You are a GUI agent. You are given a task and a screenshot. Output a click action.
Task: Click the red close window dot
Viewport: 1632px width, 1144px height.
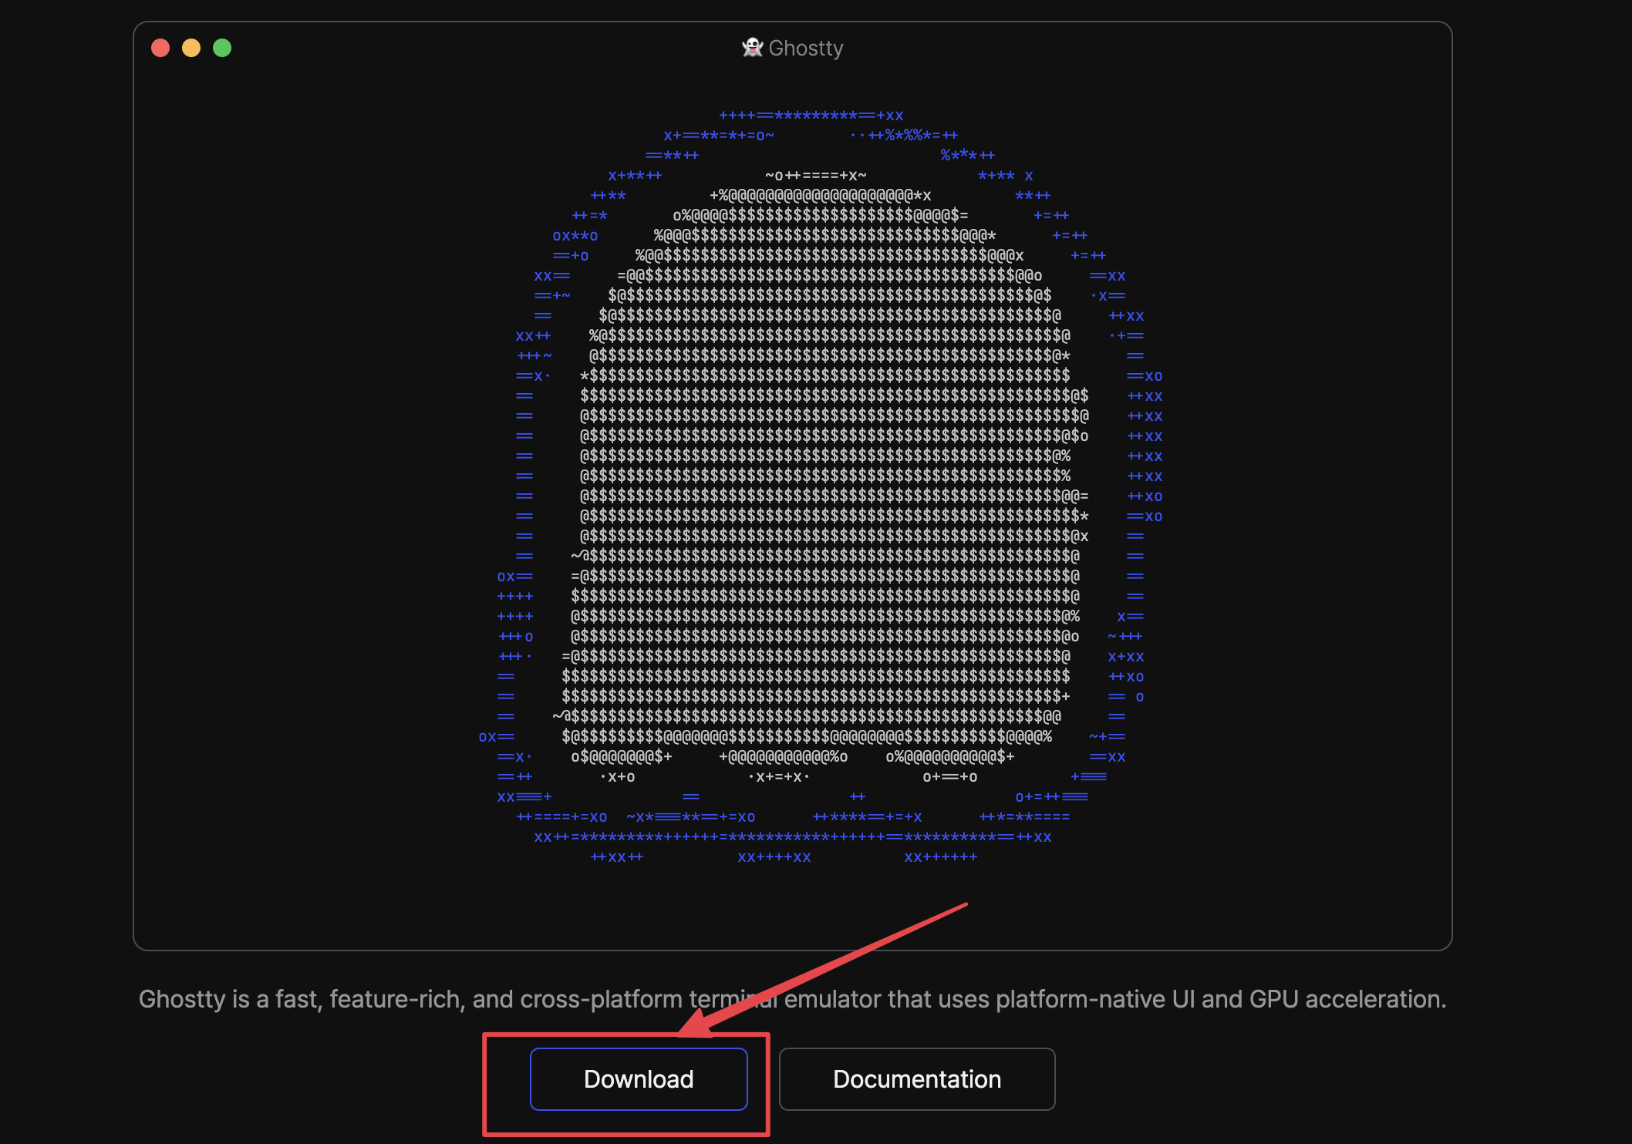(160, 48)
